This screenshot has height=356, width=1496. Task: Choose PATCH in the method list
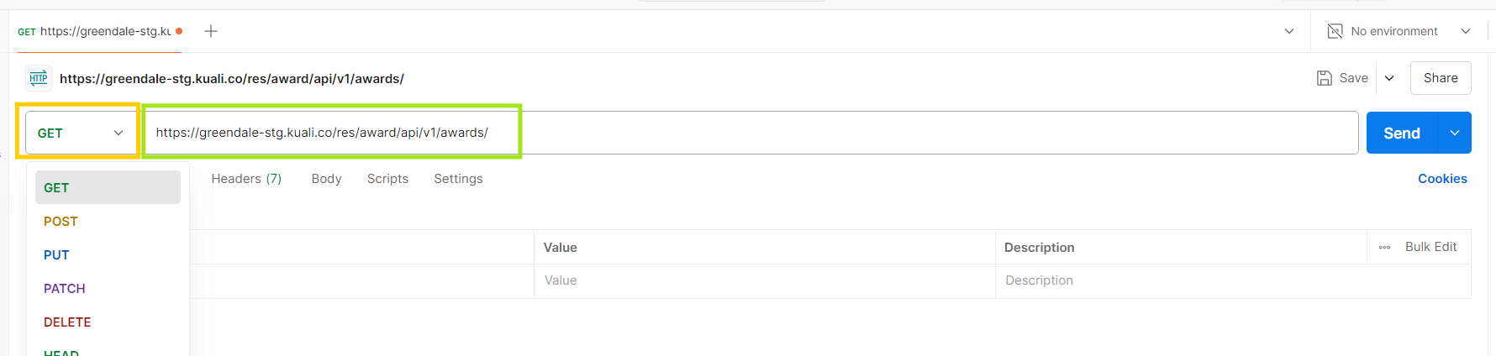tap(65, 289)
